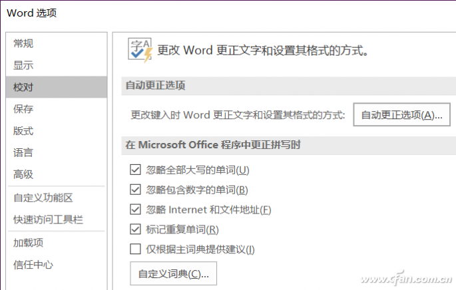Viewport: 456px width, 290px height.
Task: Go to 版式 options
Action: (x=23, y=131)
